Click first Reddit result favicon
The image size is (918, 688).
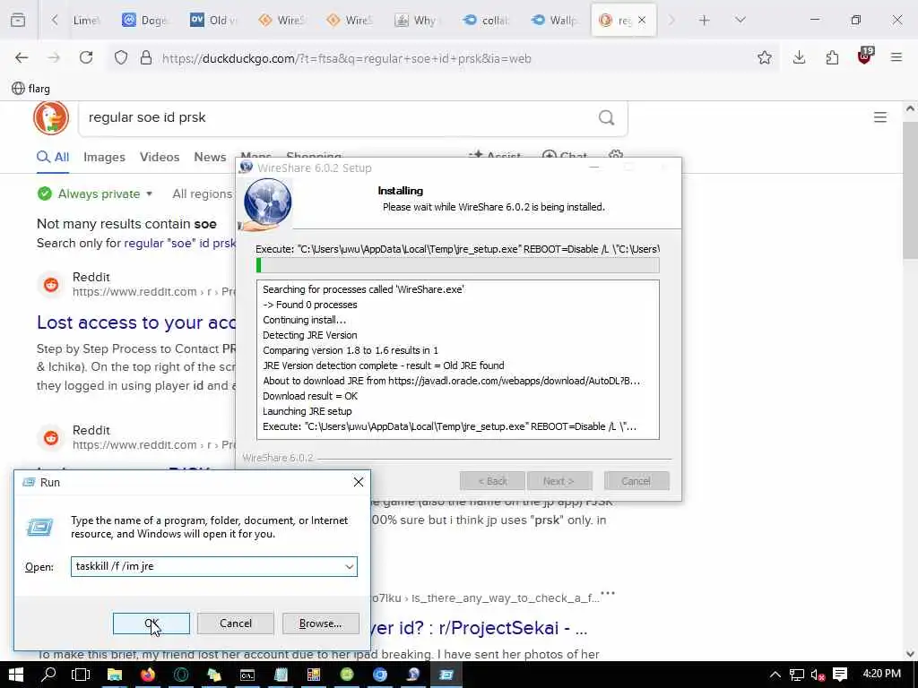(x=51, y=285)
